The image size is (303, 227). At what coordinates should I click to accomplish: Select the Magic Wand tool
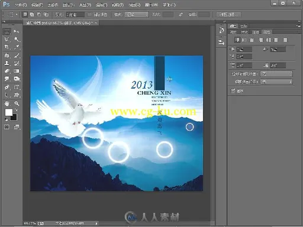click(17, 40)
